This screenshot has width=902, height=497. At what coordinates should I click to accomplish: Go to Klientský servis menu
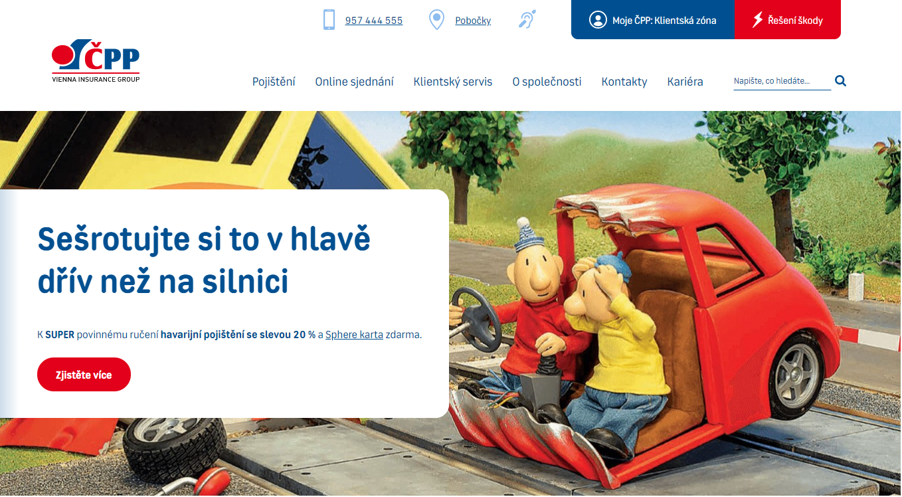coord(453,82)
